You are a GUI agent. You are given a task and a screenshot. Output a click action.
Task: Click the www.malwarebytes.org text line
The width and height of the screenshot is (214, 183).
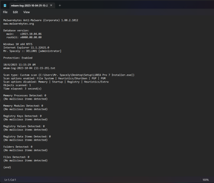click(18, 24)
